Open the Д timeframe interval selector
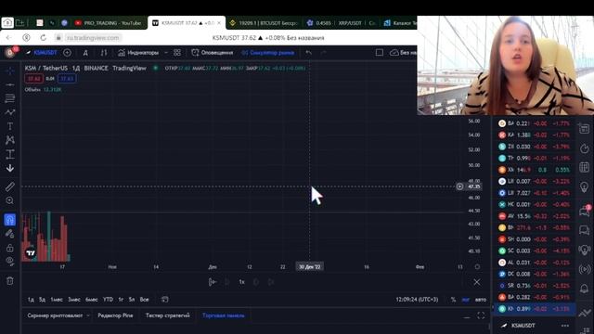Image resolution: width=594 pixels, height=334 pixels. pos(85,53)
